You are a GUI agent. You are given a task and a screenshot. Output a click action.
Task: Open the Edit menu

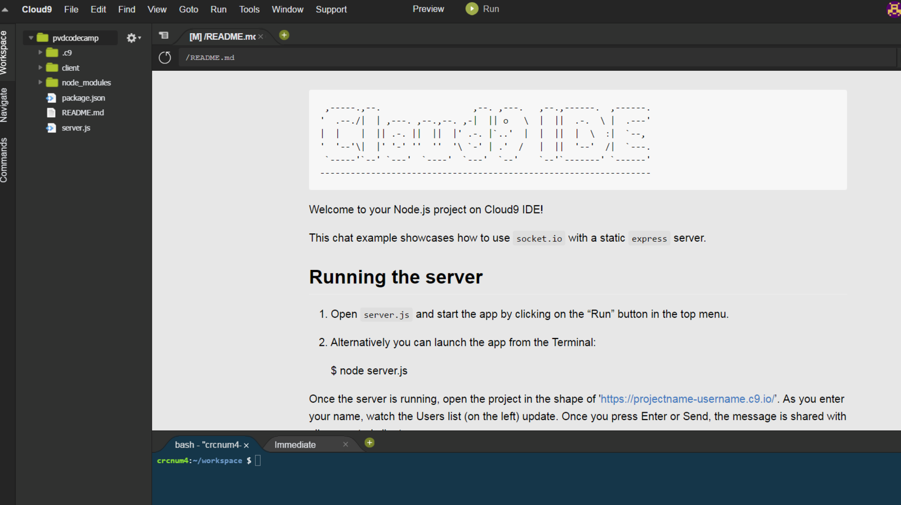(99, 10)
